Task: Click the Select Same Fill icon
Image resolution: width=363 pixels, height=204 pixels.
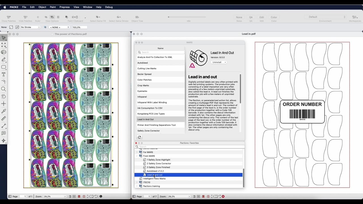Action: click(98, 17)
